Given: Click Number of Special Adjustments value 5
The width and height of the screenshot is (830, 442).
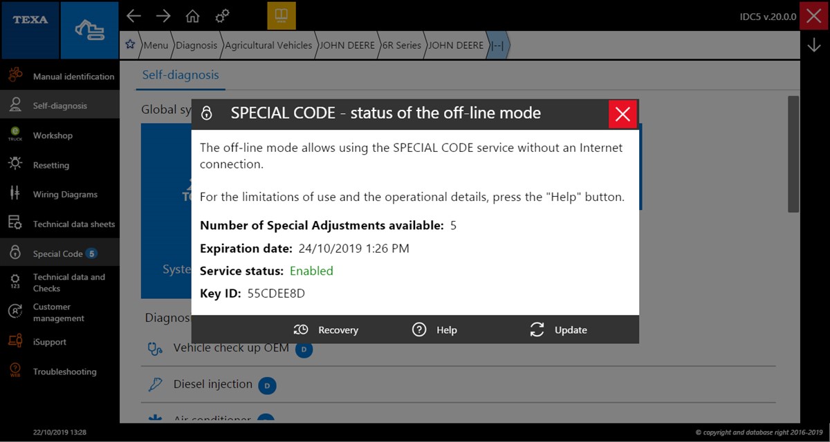Looking at the screenshot, I should [x=453, y=225].
